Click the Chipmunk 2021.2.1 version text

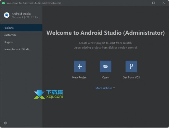(26, 17)
